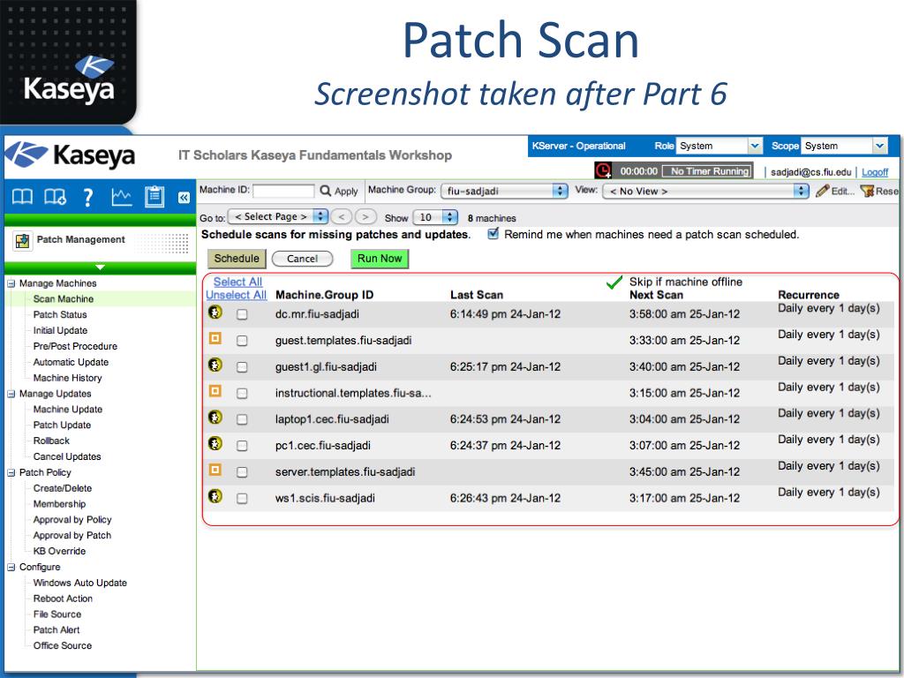Open Machine Group dropdown fiu-sadjadi

[x=504, y=191]
